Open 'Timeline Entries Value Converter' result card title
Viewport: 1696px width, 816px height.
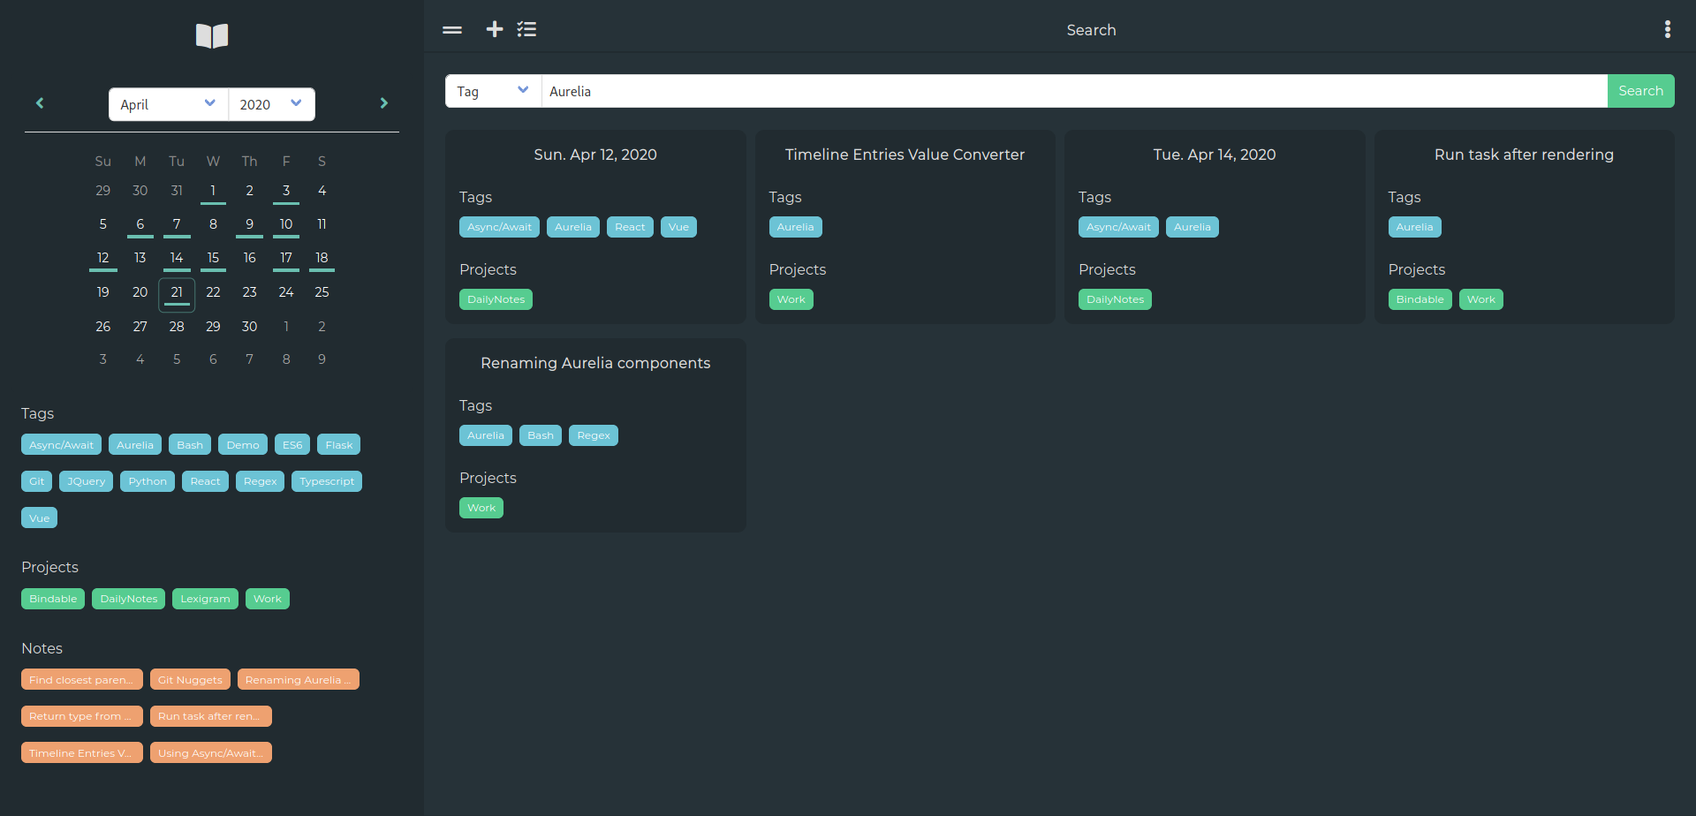[x=905, y=155]
